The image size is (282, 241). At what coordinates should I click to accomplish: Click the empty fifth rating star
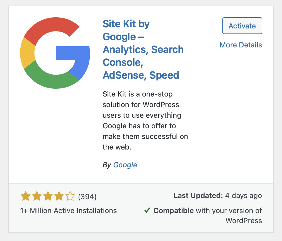tap(70, 196)
